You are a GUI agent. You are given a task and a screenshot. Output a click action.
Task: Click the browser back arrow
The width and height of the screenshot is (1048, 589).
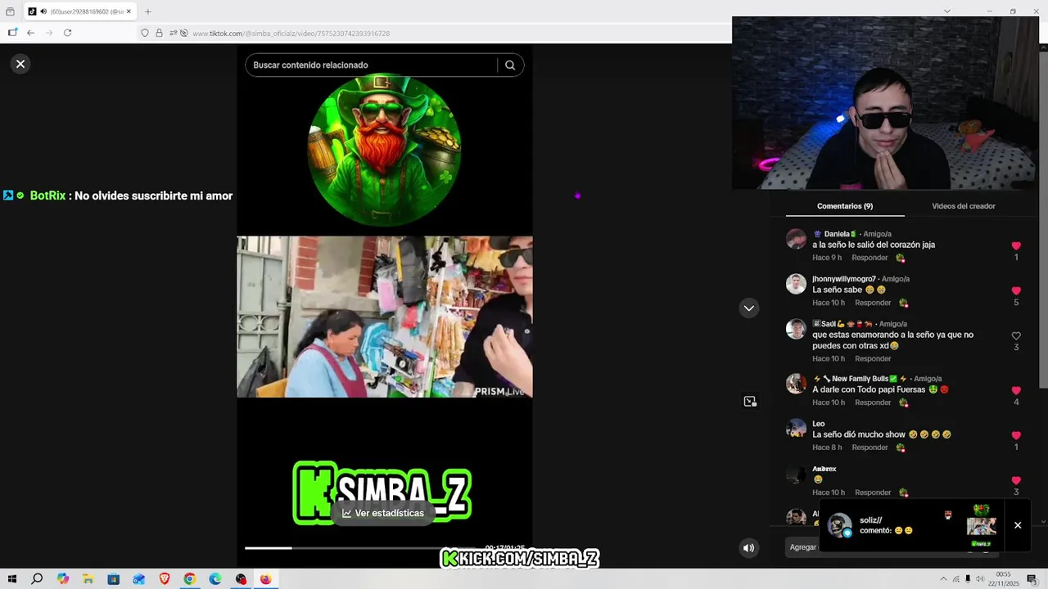tap(30, 33)
